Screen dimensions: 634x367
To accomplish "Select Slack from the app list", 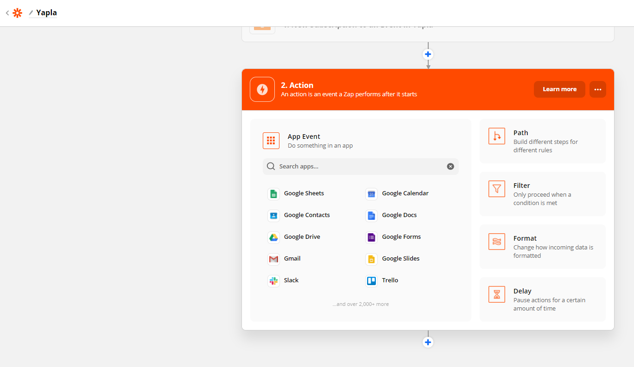I will tap(273, 280).
